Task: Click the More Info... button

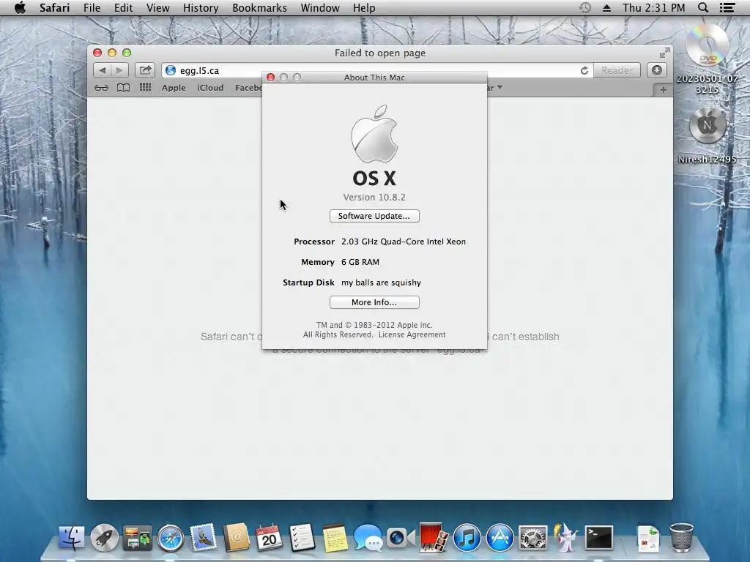Action: coord(374,302)
